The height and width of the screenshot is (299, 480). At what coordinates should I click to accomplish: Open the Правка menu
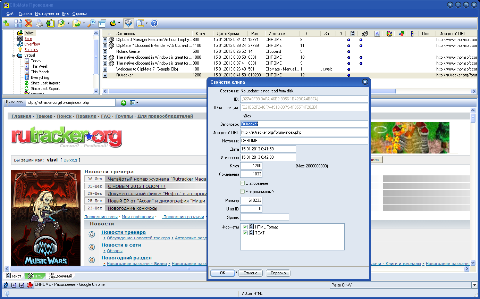click(25, 14)
